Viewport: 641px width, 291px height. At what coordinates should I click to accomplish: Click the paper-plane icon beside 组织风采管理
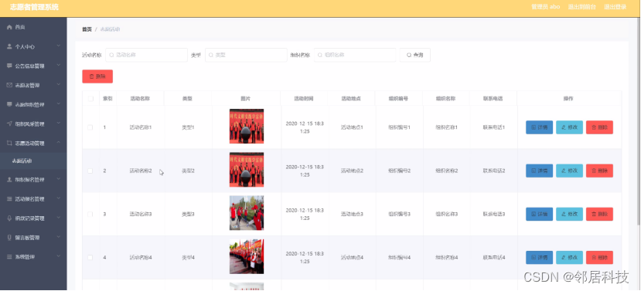tap(9, 124)
